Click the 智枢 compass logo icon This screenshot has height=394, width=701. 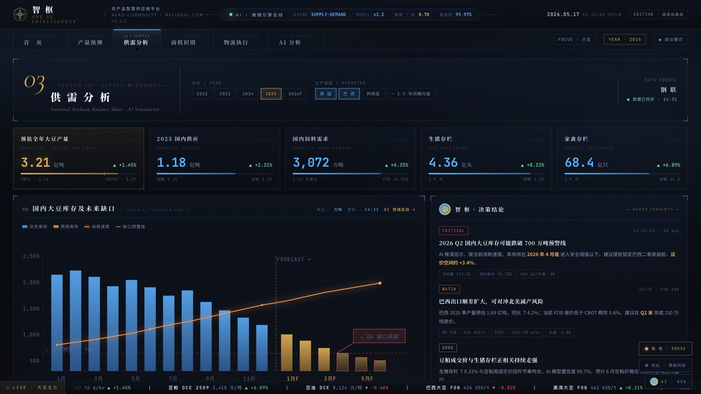coord(20,15)
